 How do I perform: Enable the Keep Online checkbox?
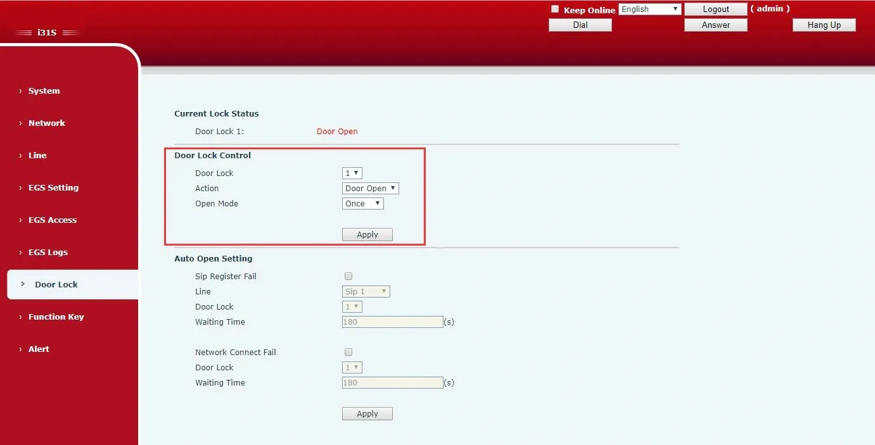(554, 9)
